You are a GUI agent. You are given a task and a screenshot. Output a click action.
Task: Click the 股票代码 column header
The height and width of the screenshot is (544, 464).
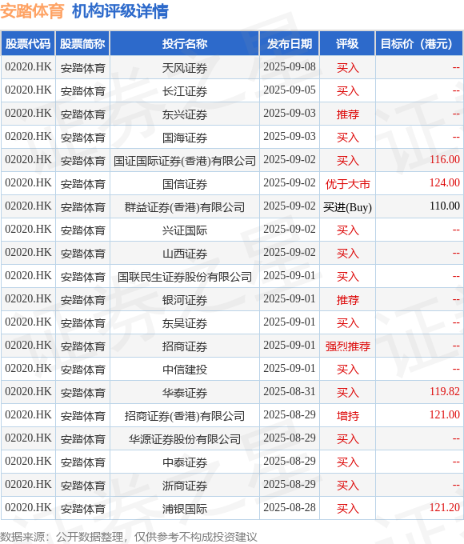click(x=28, y=44)
